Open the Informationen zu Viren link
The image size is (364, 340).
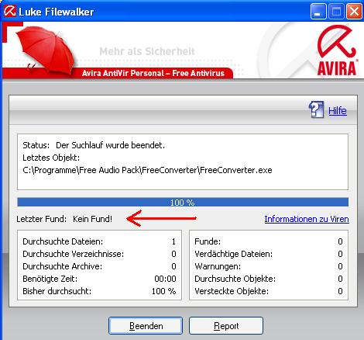(307, 219)
